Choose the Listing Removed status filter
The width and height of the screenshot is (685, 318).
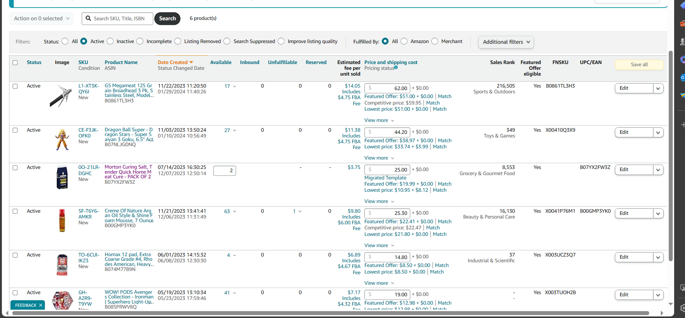pos(177,41)
